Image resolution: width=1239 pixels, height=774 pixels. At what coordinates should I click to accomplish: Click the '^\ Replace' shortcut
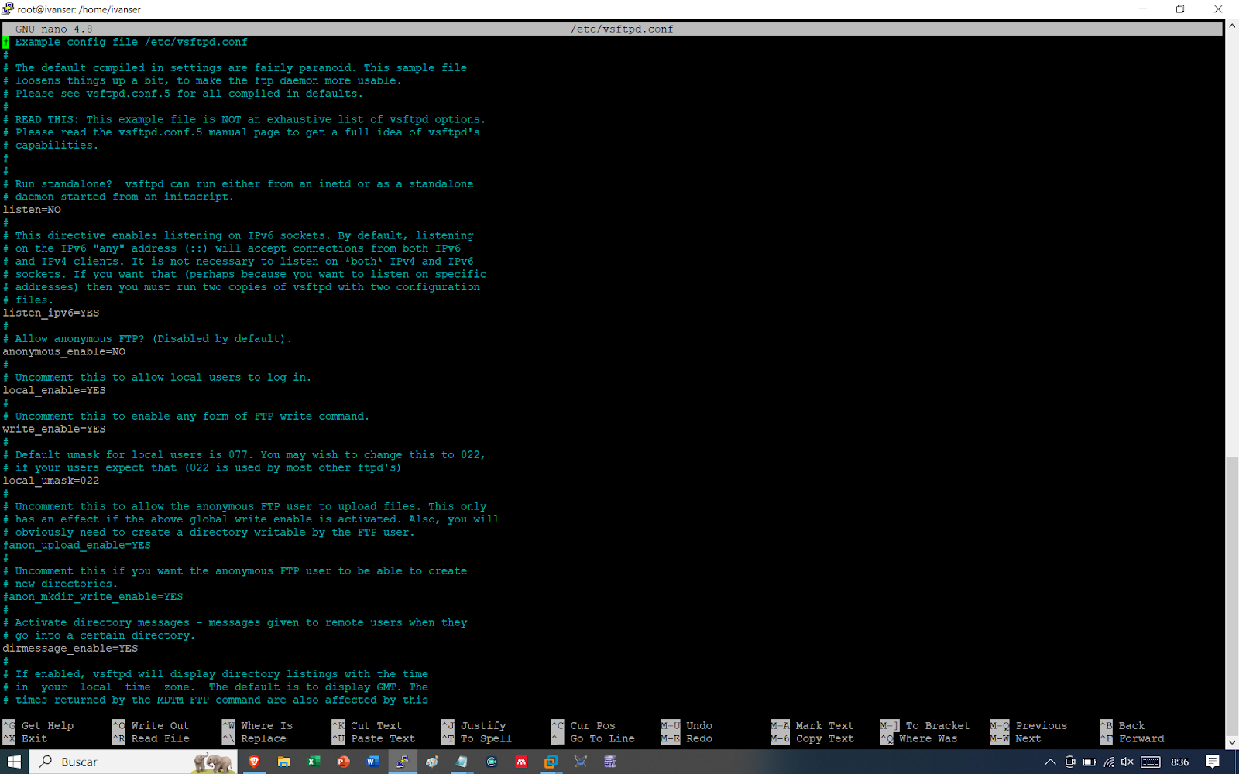254,739
